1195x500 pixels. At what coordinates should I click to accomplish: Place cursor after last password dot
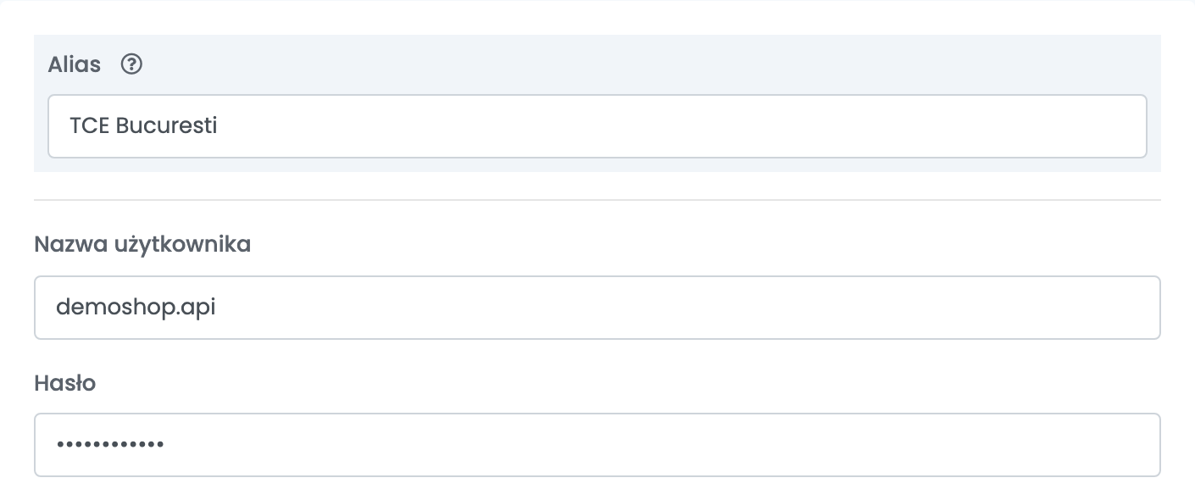pyautogui.click(x=165, y=444)
